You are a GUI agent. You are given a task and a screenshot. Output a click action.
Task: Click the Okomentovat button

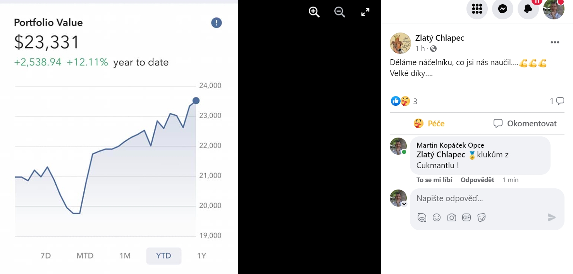point(525,124)
